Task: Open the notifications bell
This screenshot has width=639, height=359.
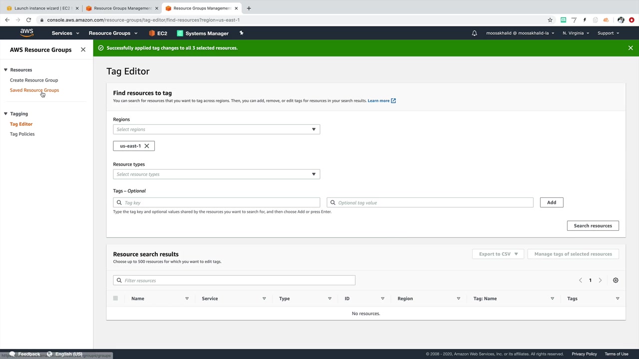Action: click(x=474, y=33)
